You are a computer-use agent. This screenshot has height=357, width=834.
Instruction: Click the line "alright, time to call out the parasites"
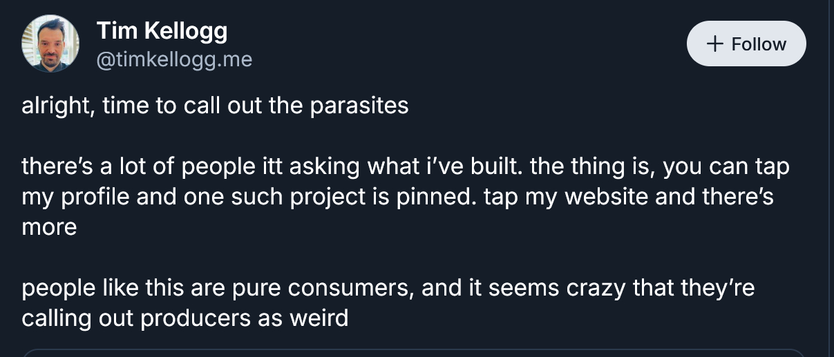(215, 106)
